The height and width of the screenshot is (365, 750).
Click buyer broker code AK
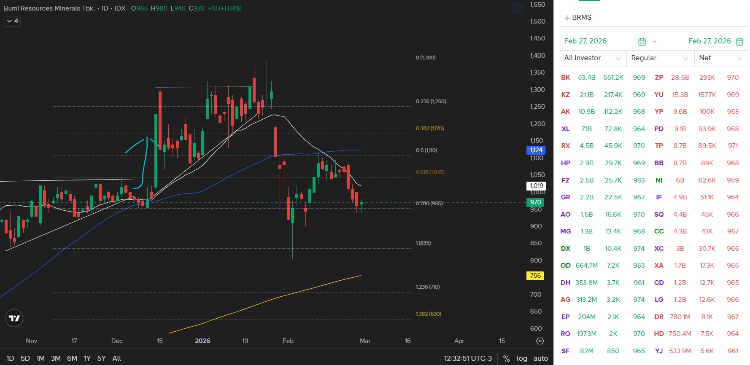(566, 112)
